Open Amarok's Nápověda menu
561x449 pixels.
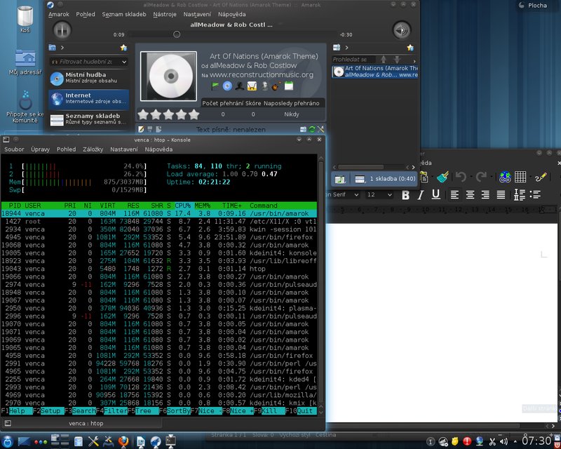pos(232,14)
